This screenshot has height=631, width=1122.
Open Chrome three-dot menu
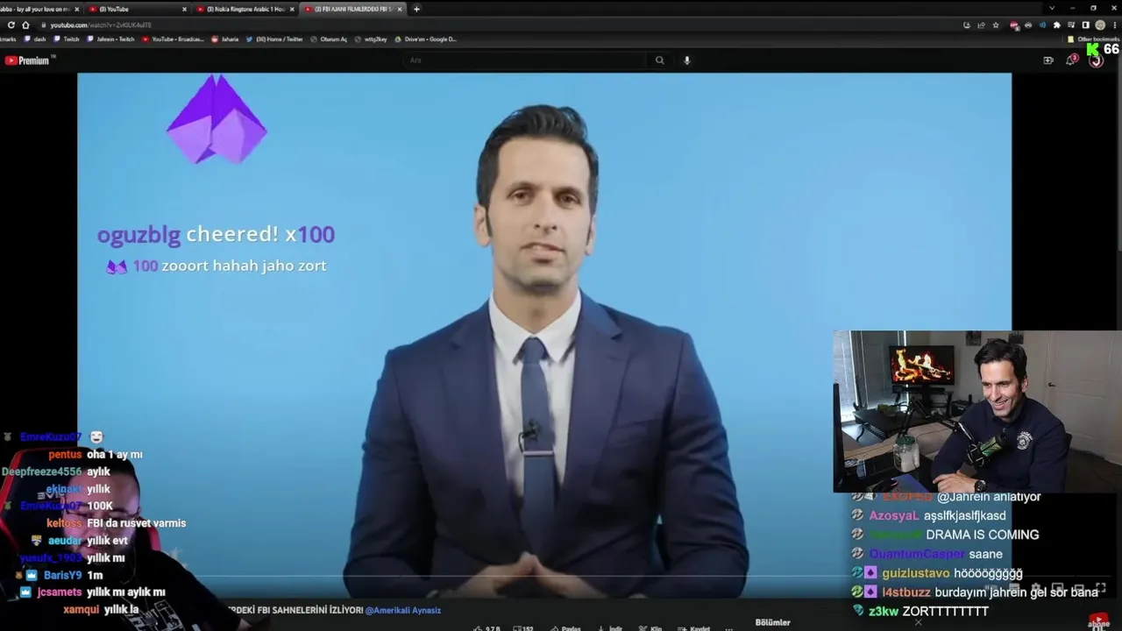pyautogui.click(x=1113, y=25)
